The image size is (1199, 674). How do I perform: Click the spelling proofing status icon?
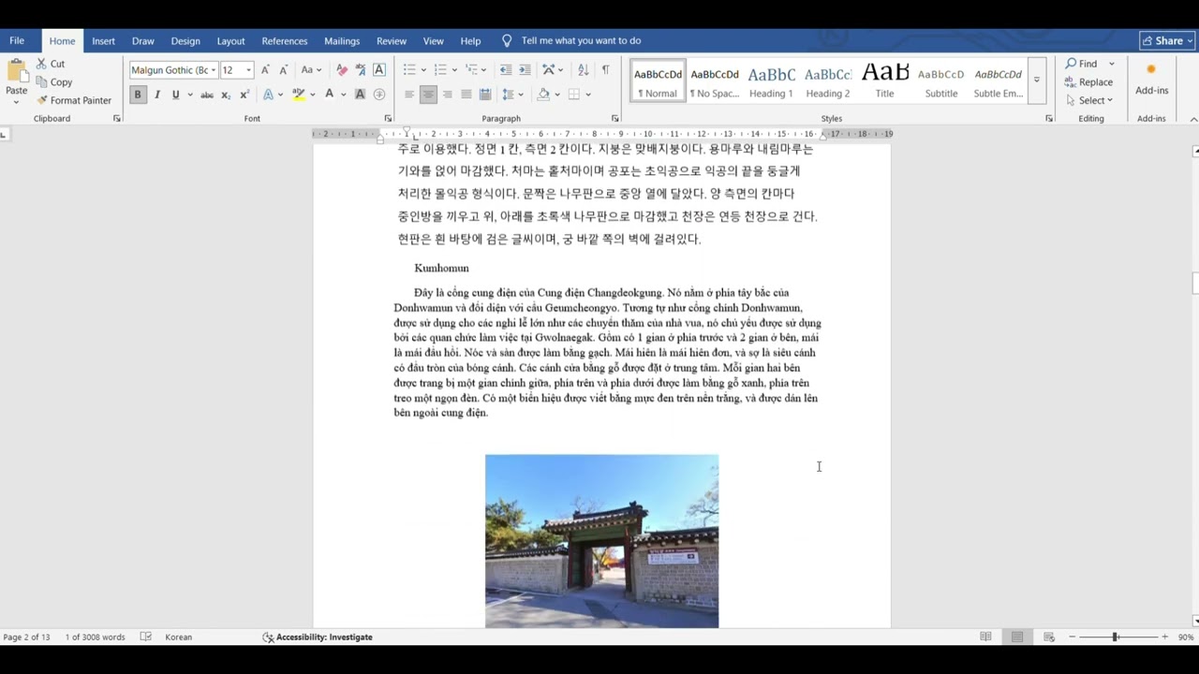coord(146,637)
